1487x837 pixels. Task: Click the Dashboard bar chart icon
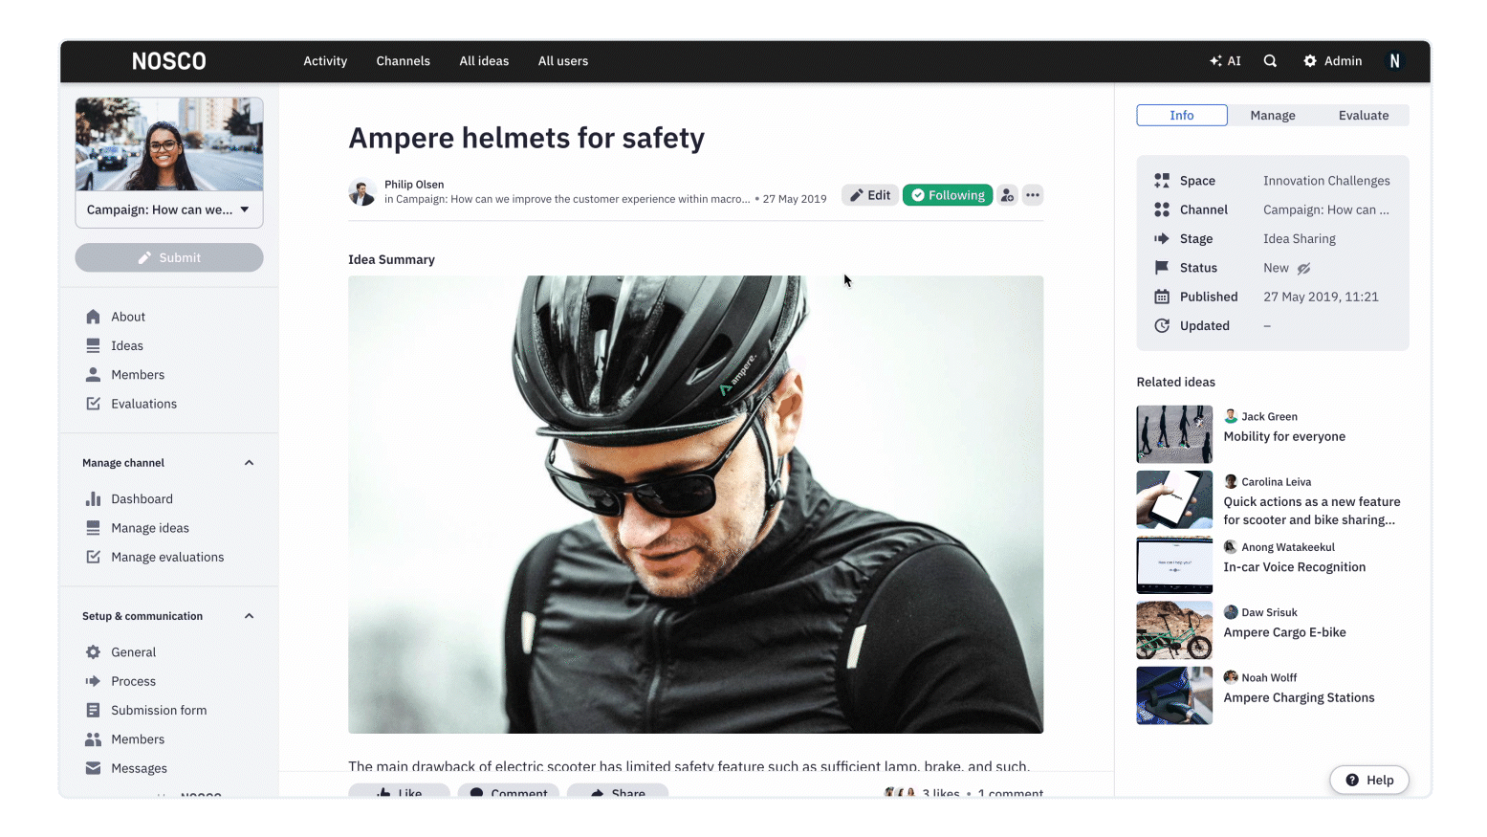click(93, 499)
